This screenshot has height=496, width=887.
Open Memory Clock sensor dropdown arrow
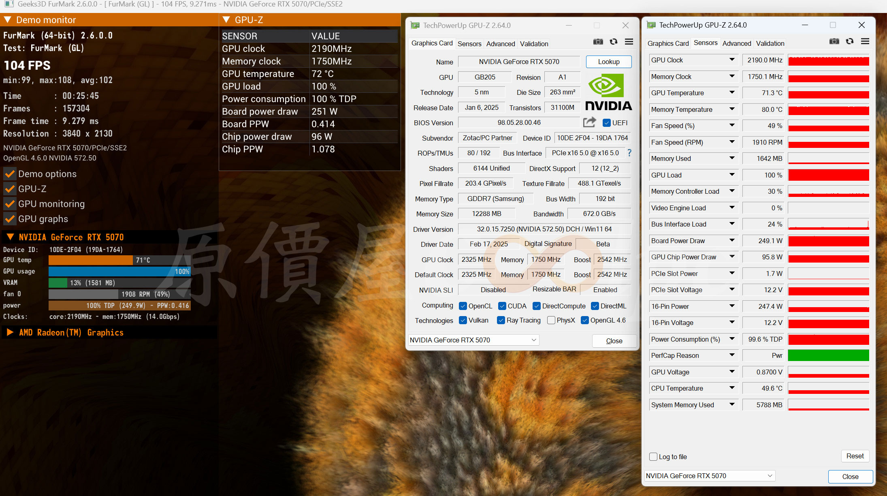click(732, 76)
